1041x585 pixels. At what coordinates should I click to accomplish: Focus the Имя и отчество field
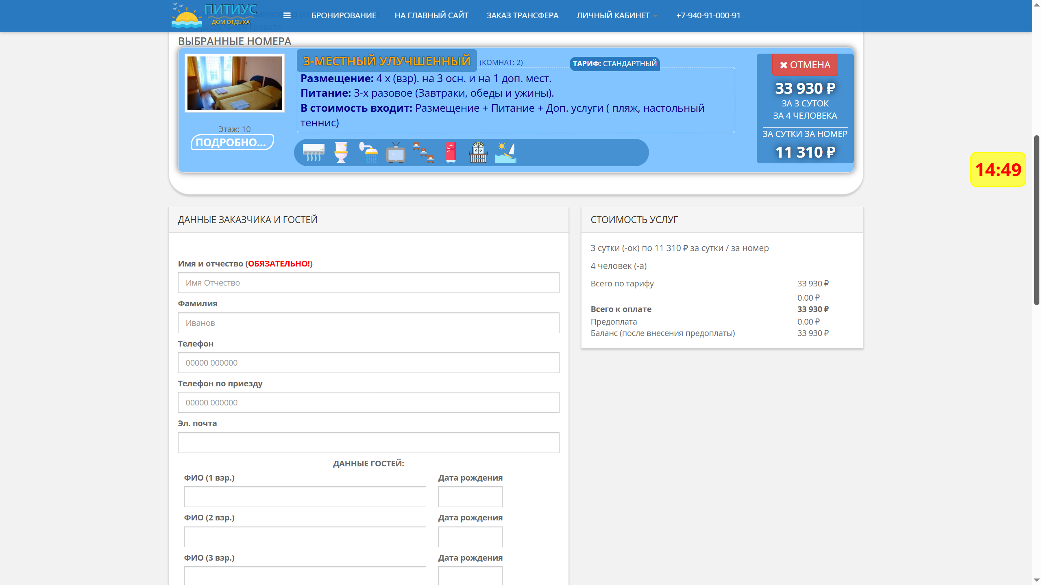click(x=368, y=283)
